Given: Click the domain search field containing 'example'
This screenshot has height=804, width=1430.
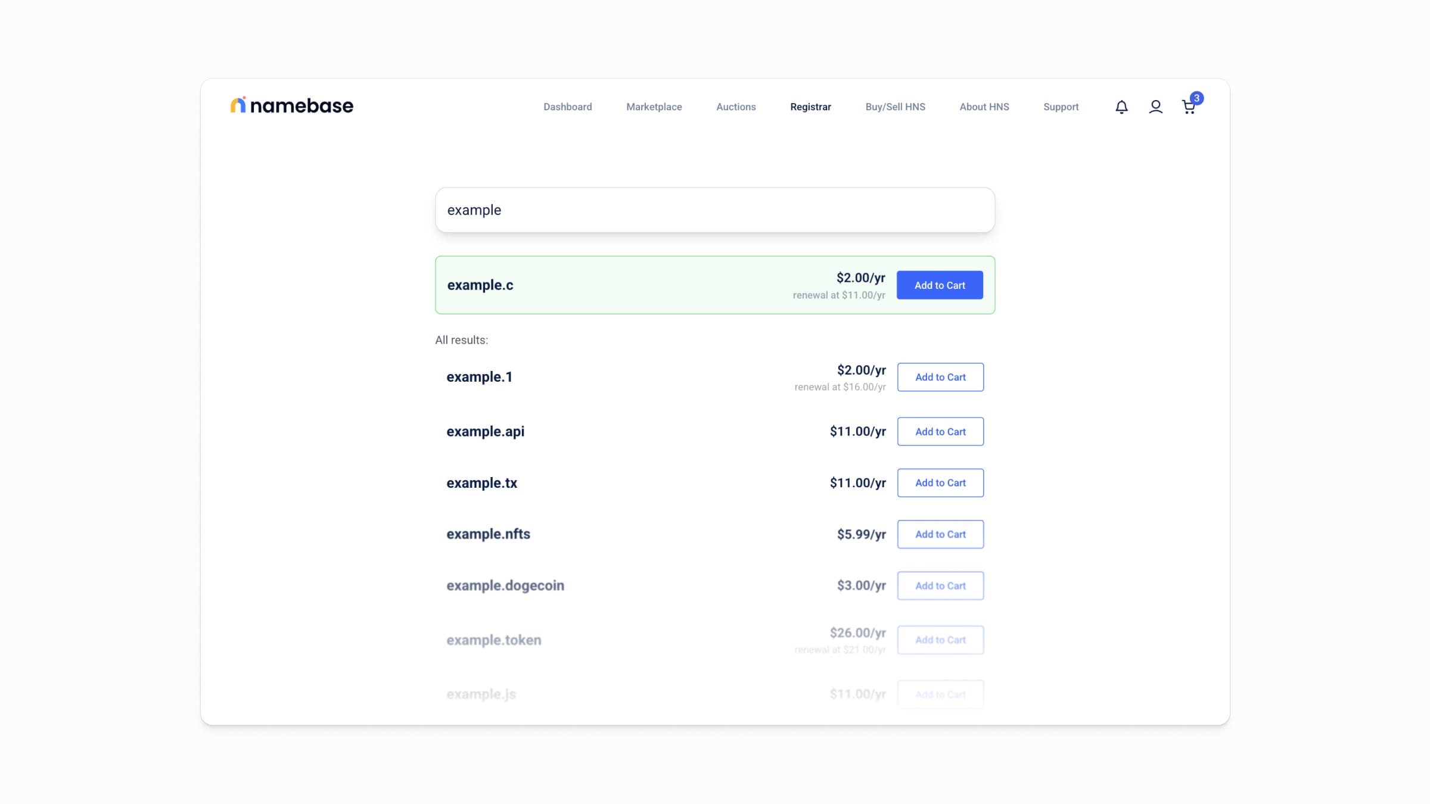Looking at the screenshot, I should (x=715, y=210).
